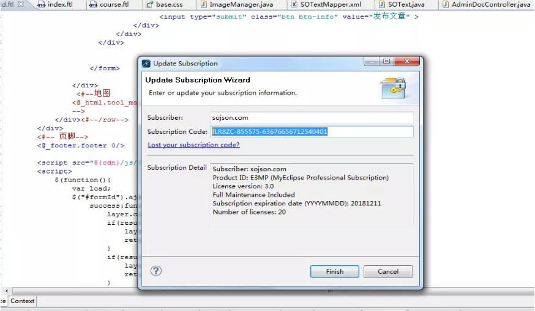Click the 'Product ID: E3MP' detail line

[x=301, y=177]
